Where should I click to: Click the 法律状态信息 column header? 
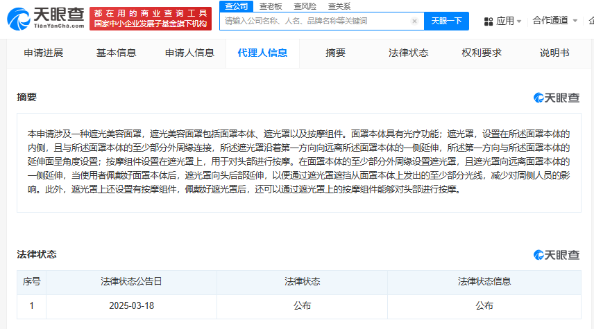(x=484, y=281)
